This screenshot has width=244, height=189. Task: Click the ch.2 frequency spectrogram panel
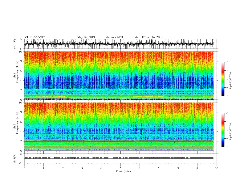119,127
